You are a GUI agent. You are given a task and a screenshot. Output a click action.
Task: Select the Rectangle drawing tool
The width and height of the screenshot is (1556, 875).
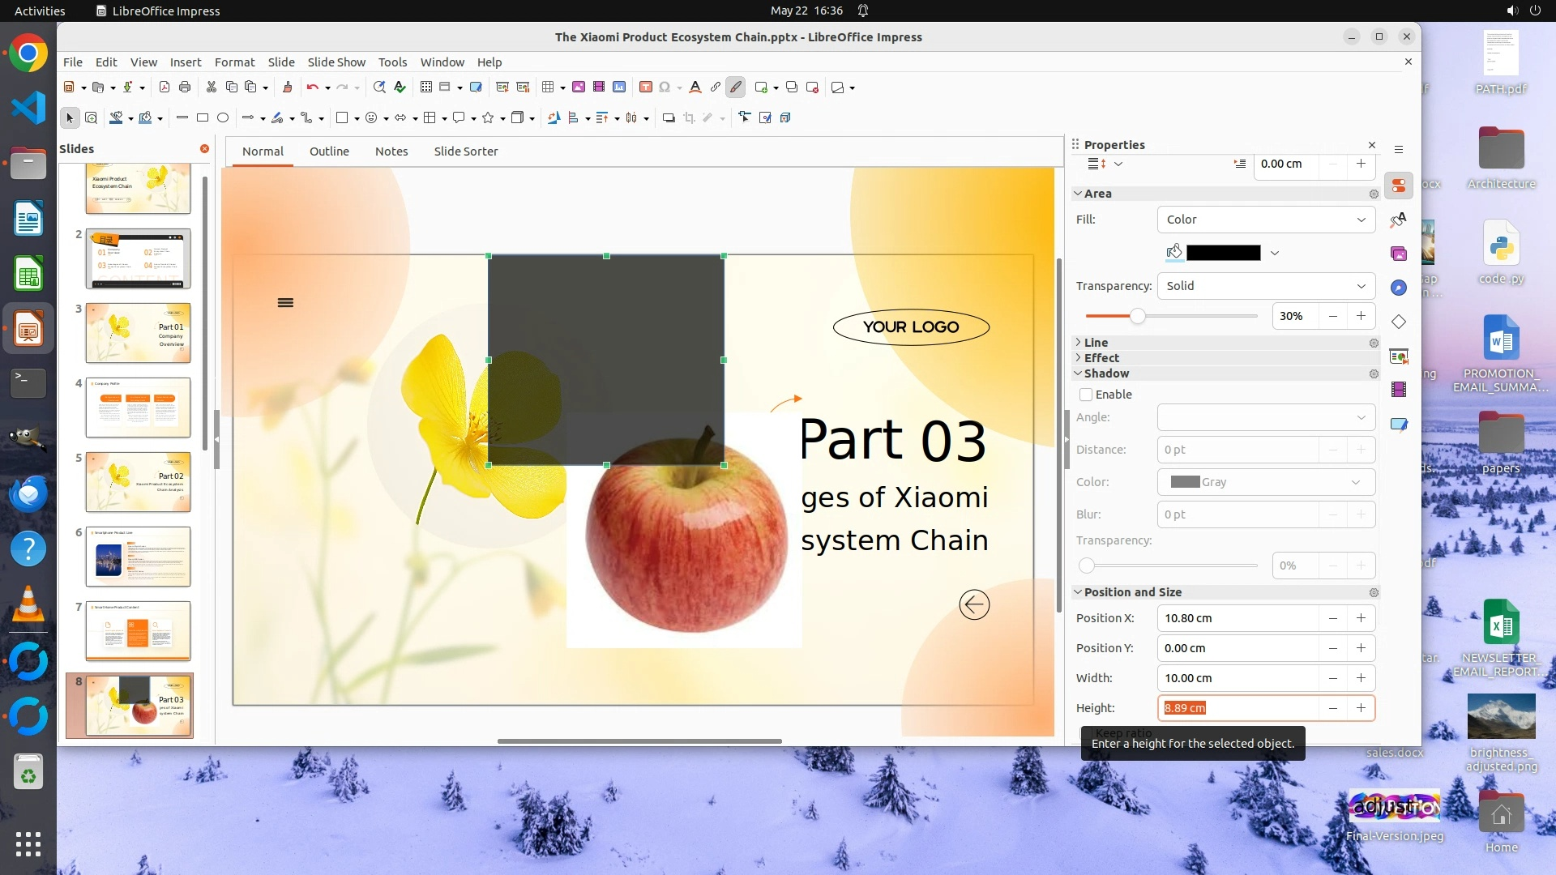[x=203, y=118]
